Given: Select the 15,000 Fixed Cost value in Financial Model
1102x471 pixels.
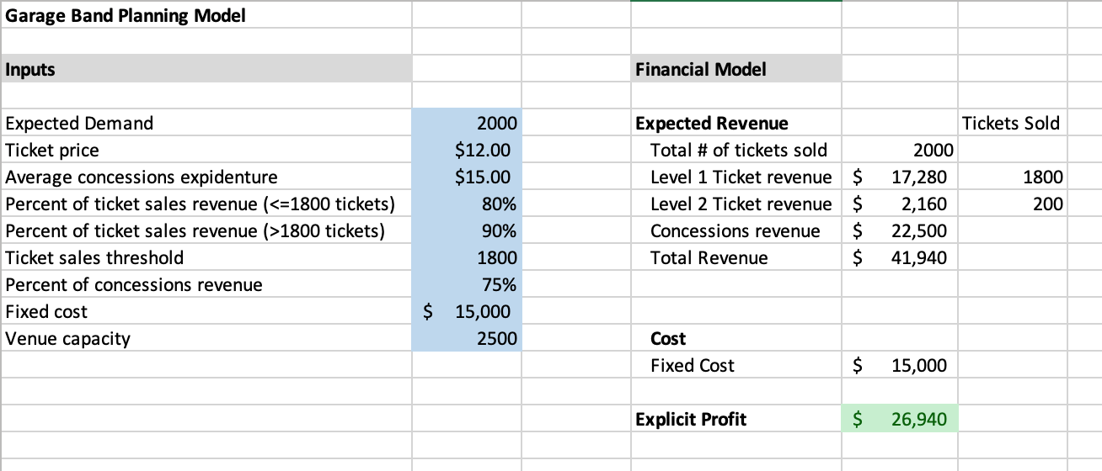Looking at the screenshot, I should click(x=899, y=365).
